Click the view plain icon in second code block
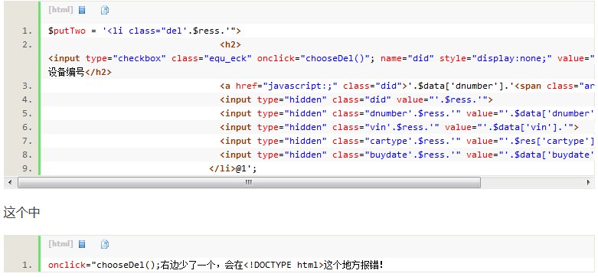Viewport: 598px width, 277px height. click(82, 244)
